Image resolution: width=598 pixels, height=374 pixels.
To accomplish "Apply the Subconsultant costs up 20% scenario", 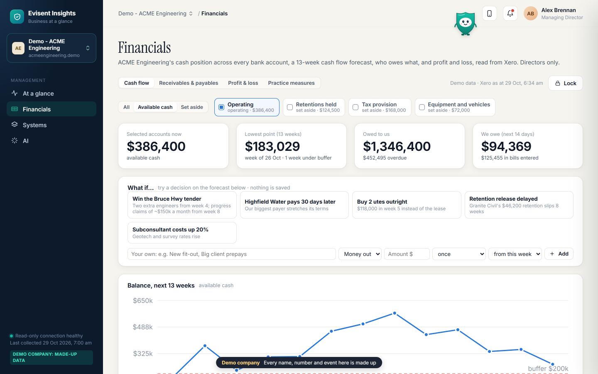I will click(x=182, y=233).
